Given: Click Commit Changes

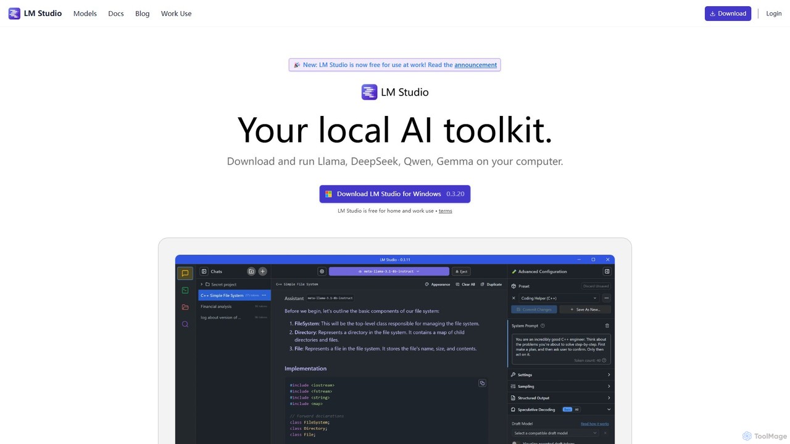Looking at the screenshot, I should tap(534, 310).
